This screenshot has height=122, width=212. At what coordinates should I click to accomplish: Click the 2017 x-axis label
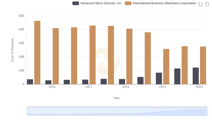[89, 87]
